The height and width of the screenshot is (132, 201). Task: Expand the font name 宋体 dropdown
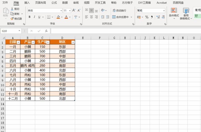(x=61, y=11)
